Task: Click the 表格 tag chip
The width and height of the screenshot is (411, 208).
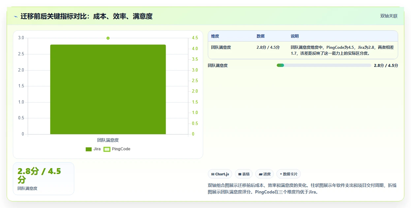Action: pyautogui.click(x=244, y=174)
